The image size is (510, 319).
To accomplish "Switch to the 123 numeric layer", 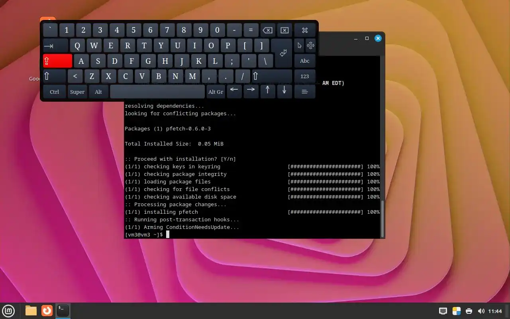I will point(305,76).
